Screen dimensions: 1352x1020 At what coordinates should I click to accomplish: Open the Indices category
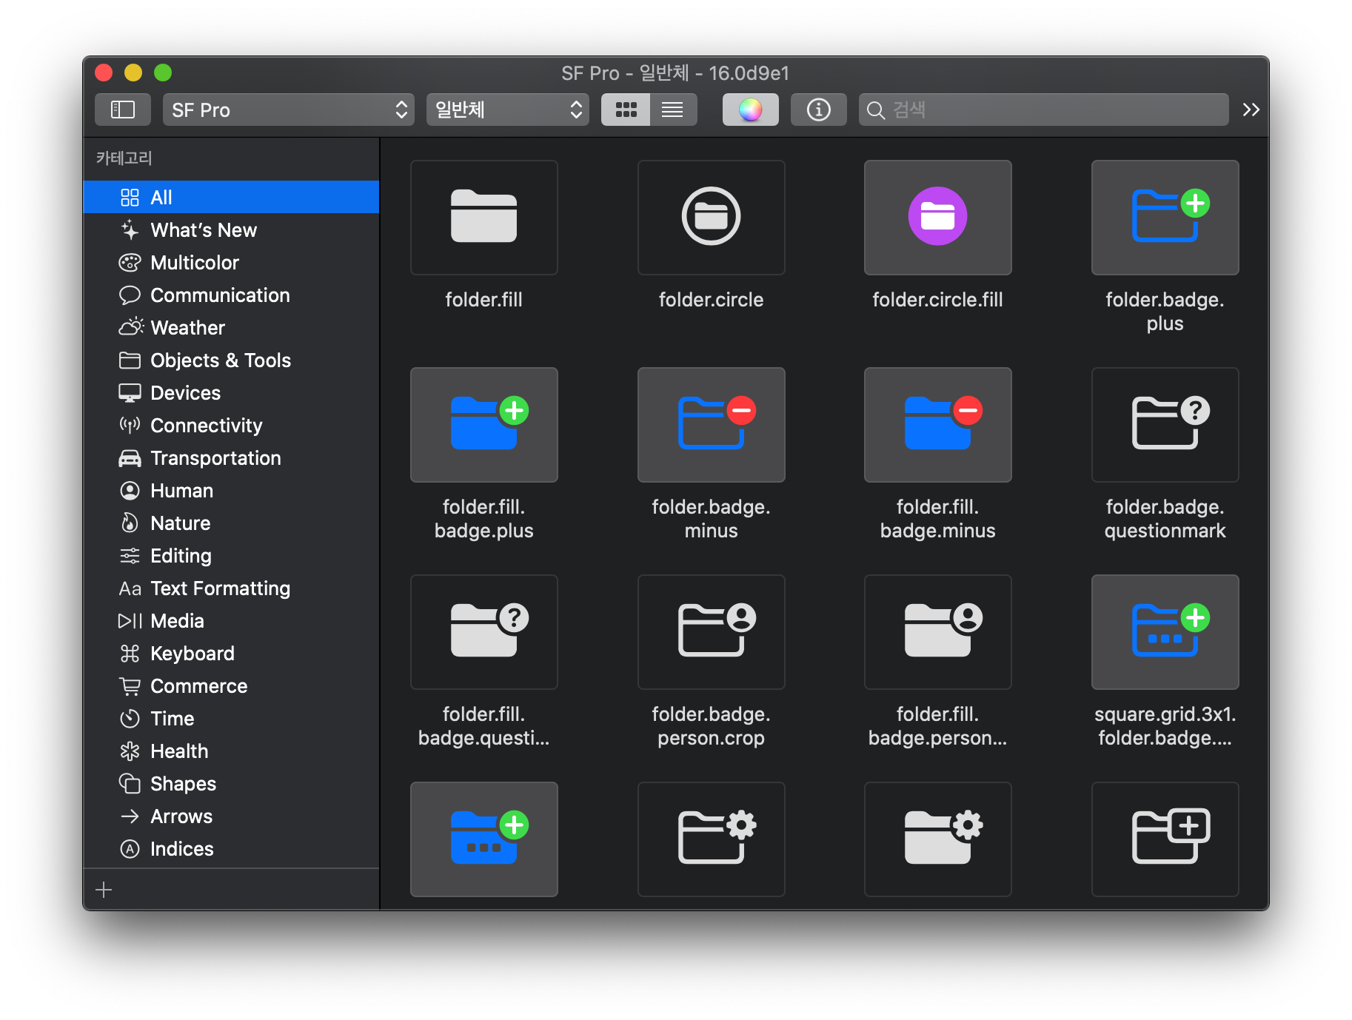coord(231,848)
